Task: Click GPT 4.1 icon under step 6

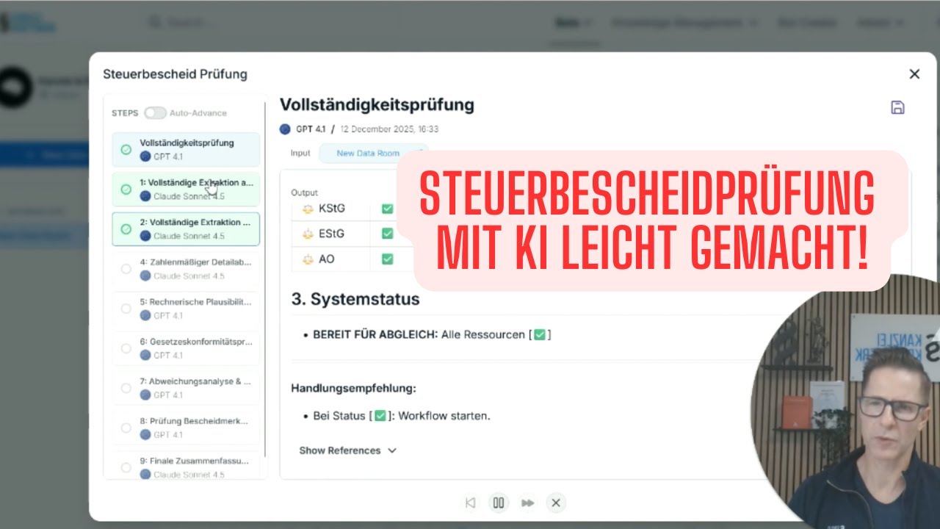Action: 145,355
